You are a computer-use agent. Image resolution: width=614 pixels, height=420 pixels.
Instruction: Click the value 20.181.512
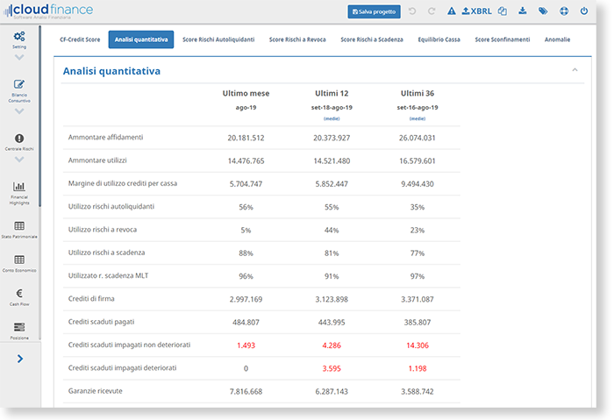(246, 138)
